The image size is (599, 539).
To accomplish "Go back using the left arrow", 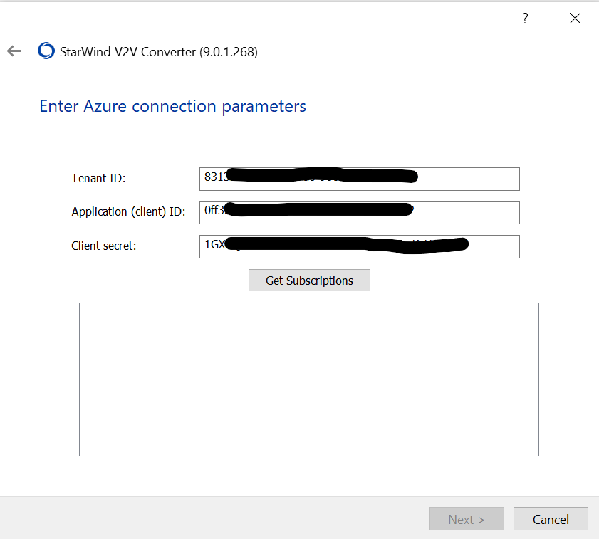I will pos(14,51).
